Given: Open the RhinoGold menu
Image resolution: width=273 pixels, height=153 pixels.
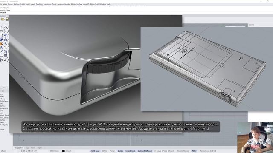Looking at the screenshot, I should (x=94, y=4).
